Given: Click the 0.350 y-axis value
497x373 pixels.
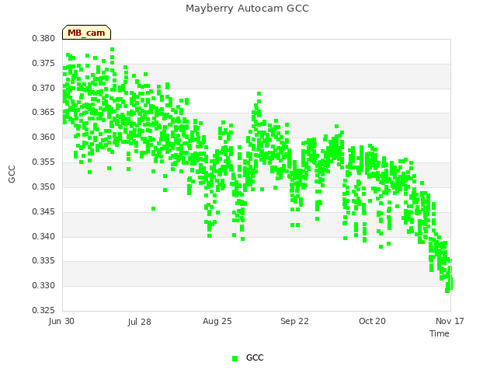Looking at the screenshot, I should [x=43, y=186].
